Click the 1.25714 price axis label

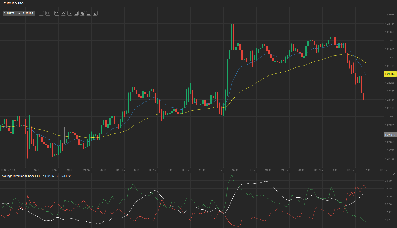point(390,24)
